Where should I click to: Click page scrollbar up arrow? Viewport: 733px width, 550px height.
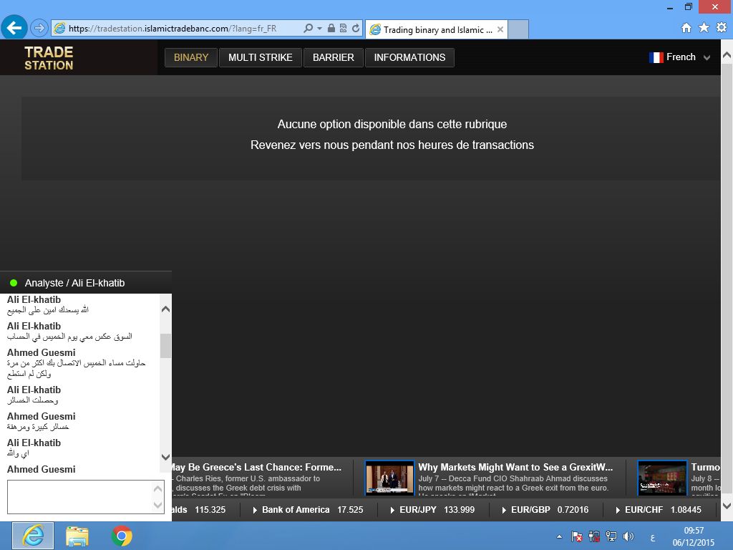[727, 54]
